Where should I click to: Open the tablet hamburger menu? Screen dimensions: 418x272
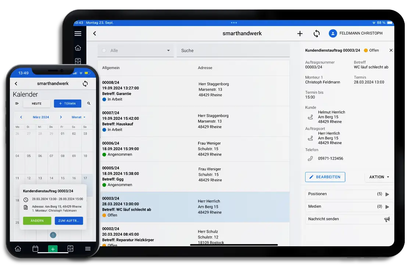[78, 33]
